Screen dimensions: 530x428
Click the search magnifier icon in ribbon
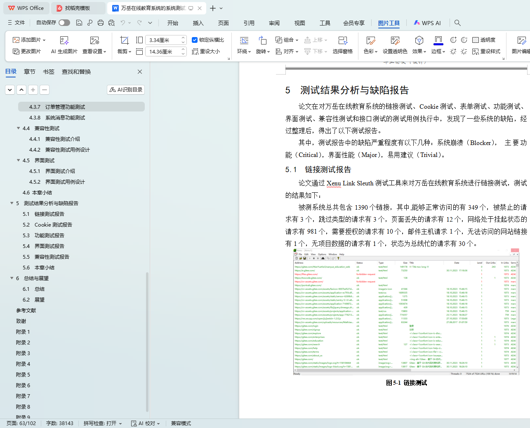[457, 23]
